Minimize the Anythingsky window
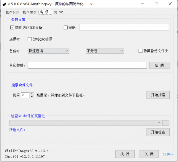This screenshot has width=178, height=162. click(142, 4)
